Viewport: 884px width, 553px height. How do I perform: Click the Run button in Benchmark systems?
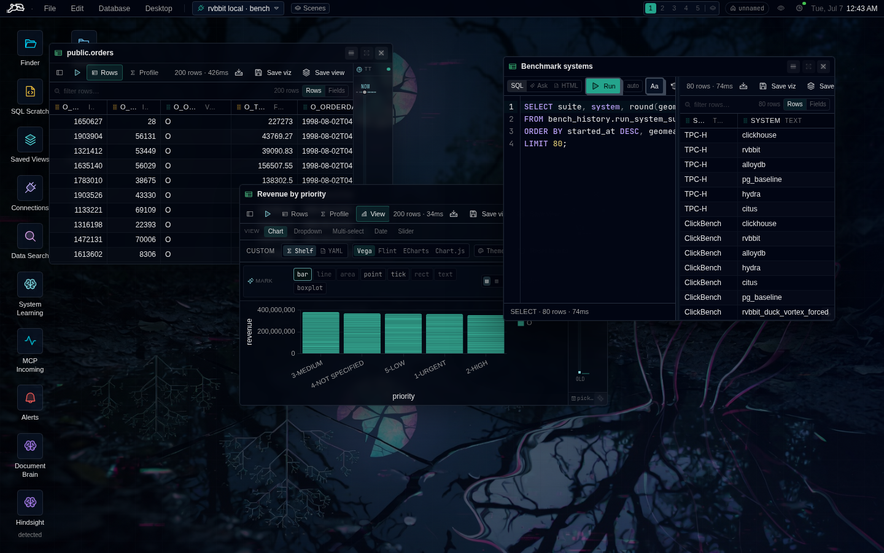click(x=603, y=86)
